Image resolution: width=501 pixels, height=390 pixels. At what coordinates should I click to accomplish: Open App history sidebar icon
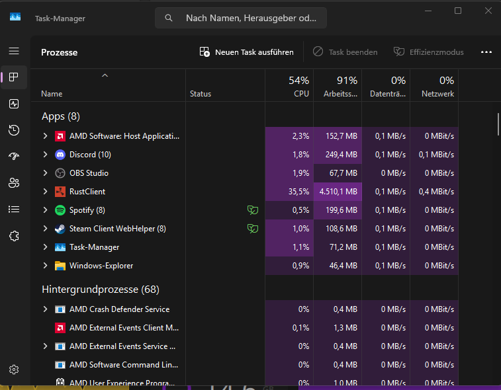pyautogui.click(x=14, y=130)
